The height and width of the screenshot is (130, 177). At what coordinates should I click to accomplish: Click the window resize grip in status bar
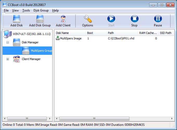[x=173, y=126]
